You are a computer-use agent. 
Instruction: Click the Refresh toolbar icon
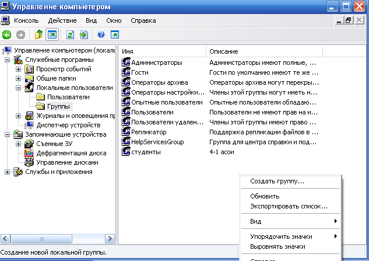(70, 35)
